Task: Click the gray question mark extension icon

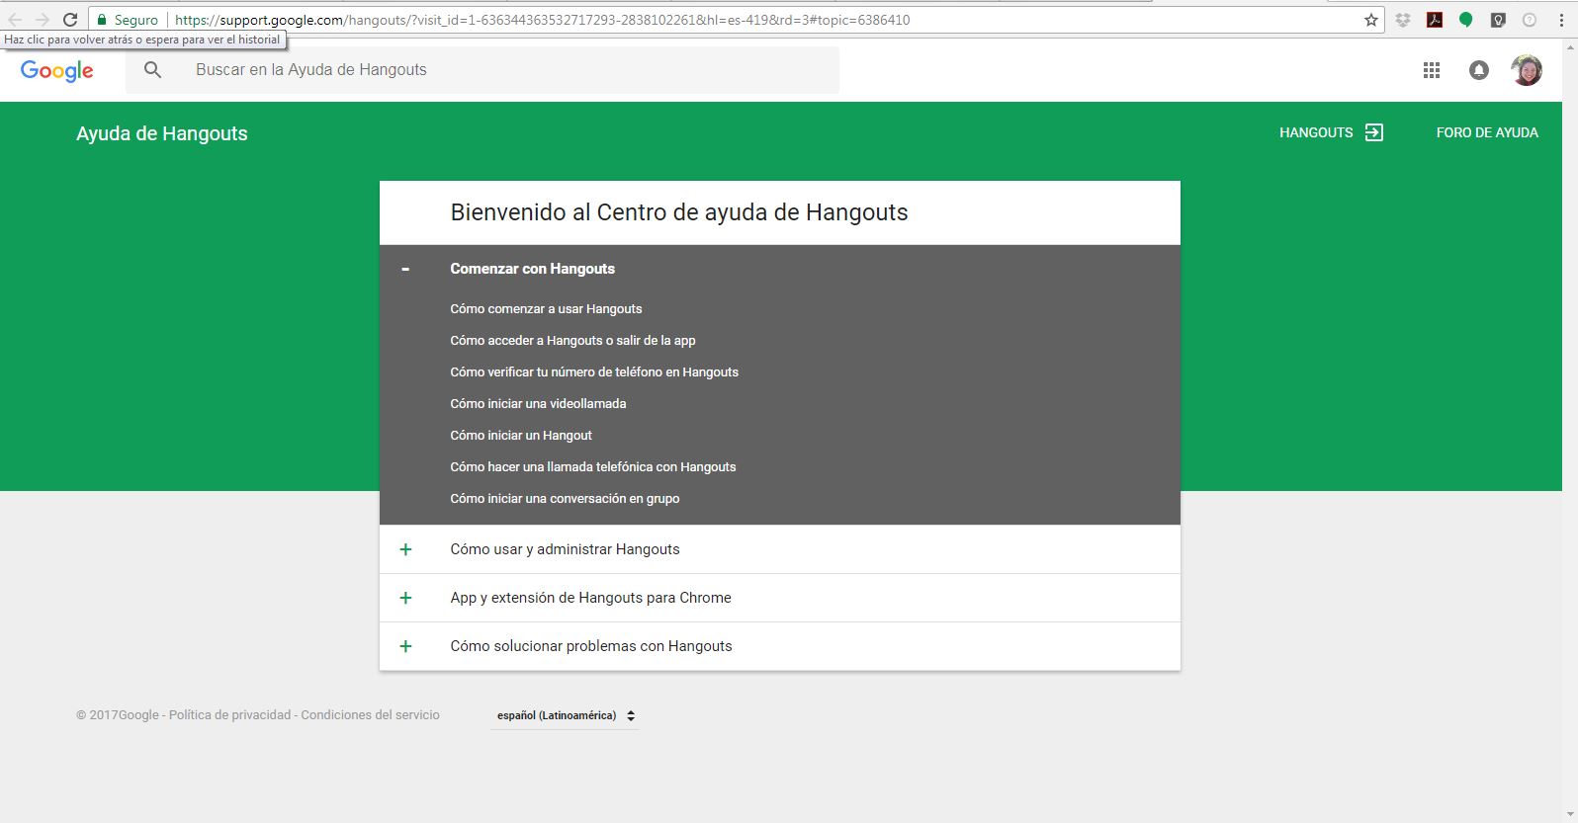Action: [1530, 20]
